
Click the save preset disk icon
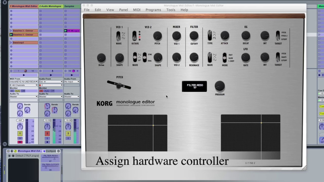13,156
